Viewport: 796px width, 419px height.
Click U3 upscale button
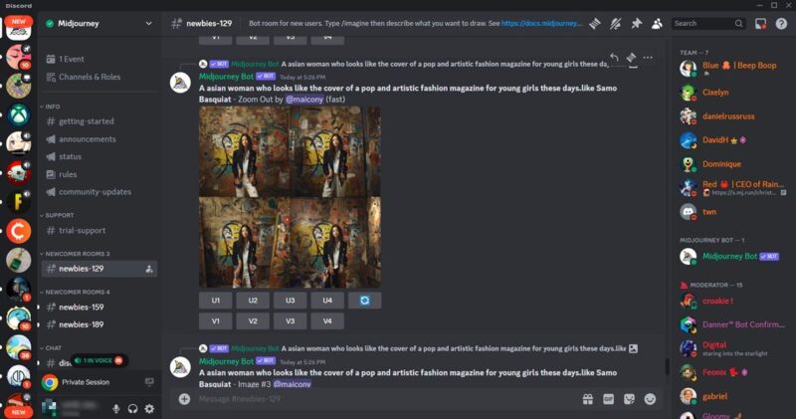[x=290, y=301]
